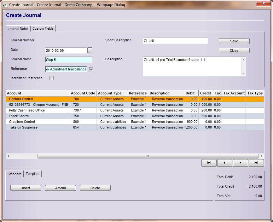The height and width of the screenshot is (222, 273).
Task: Open the Template tab
Action: point(32,174)
